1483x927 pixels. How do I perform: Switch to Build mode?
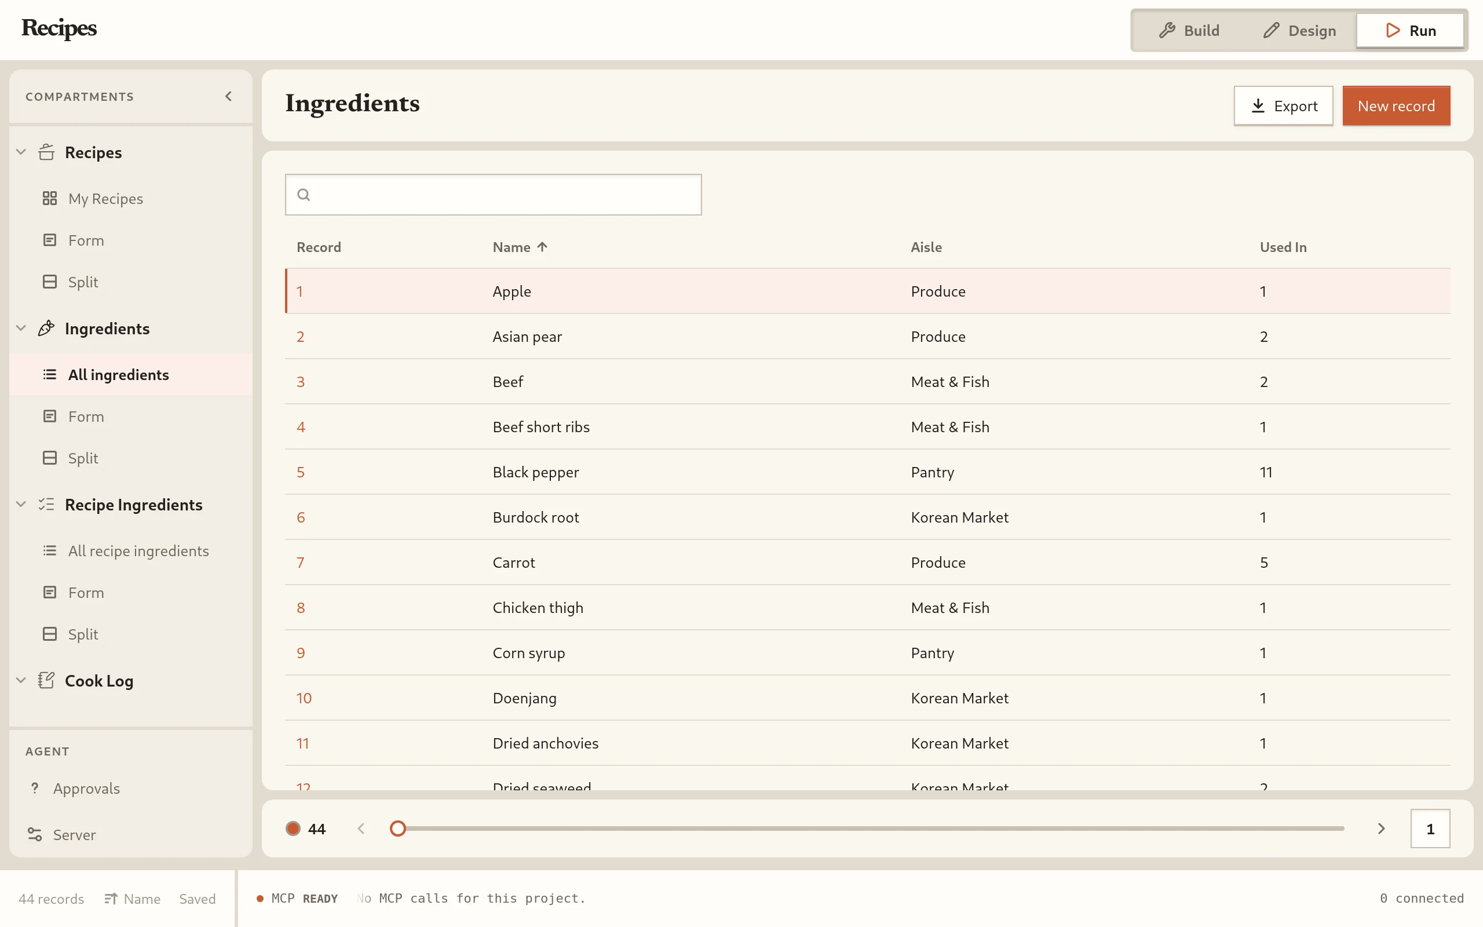pyautogui.click(x=1189, y=30)
